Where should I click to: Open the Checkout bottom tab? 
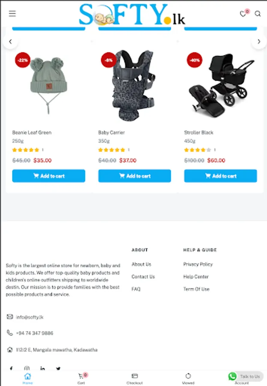click(x=135, y=379)
